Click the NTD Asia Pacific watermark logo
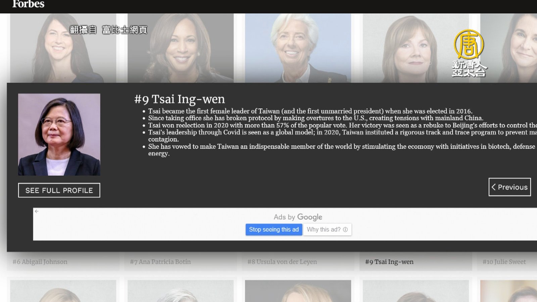The width and height of the screenshot is (537, 302). tap(469, 53)
